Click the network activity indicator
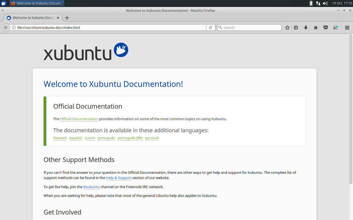This screenshot has width=353, height=220. point(318,3)
